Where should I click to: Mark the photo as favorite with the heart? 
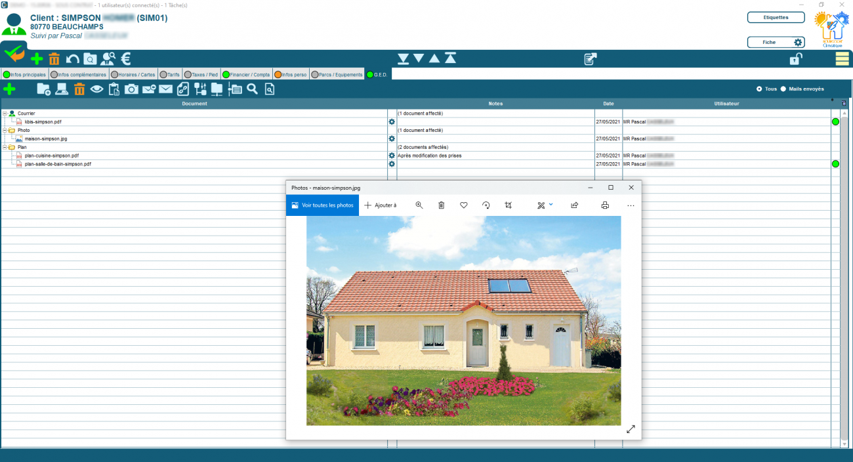tap(464, 205)
